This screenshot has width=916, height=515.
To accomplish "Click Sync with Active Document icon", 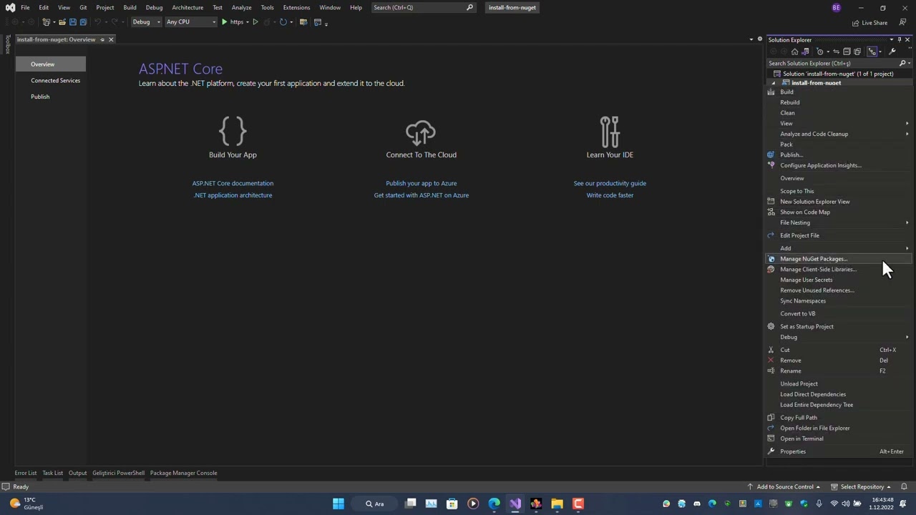I will (836, 51).
